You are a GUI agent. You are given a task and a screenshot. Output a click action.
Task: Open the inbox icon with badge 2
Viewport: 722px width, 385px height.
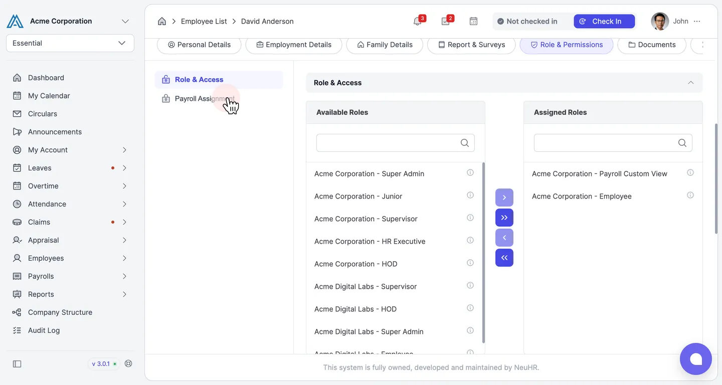click(x=445, y=21)
